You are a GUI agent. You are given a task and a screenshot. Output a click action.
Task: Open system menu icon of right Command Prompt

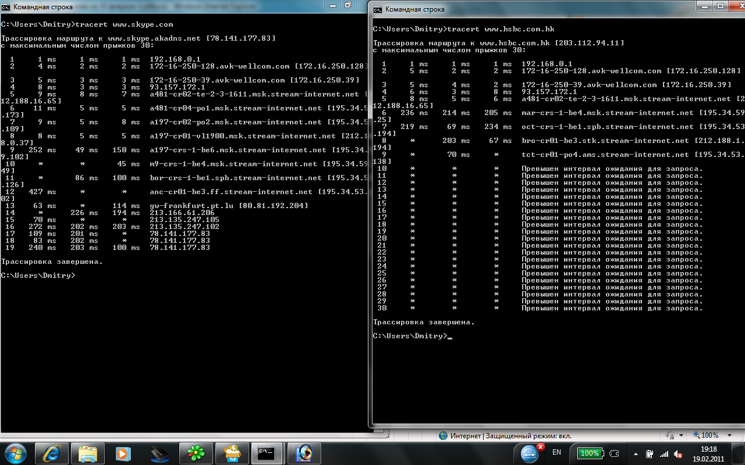pyautogui.click(x=378, y=9)
